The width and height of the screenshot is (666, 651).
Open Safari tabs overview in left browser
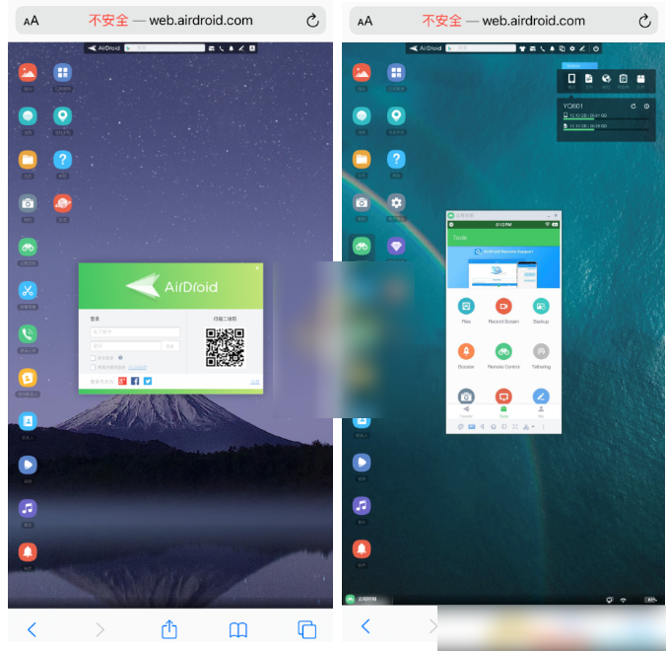(x=306, y=629)
